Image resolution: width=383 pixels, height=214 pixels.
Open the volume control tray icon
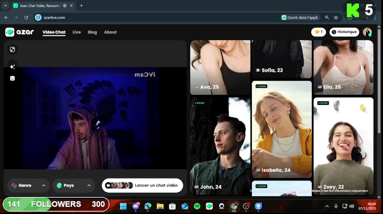coord(352,206)
